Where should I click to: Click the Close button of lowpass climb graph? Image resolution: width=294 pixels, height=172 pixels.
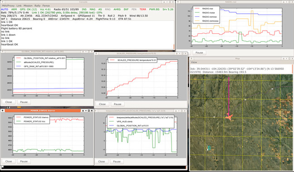(x=102, y=161)
